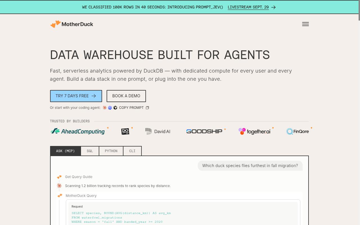
Task: Click the duck icon beside Get Query Guide
Action: (59, 177)
